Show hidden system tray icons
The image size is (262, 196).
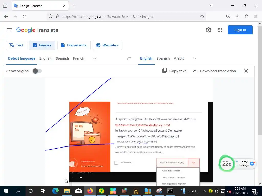204,191
